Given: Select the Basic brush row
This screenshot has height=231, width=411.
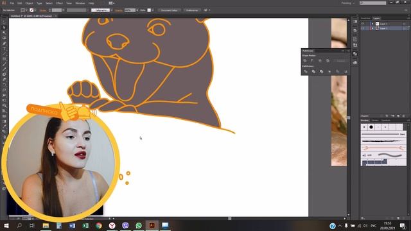Looking at the screenshot, I should click(x=383, y=134).
